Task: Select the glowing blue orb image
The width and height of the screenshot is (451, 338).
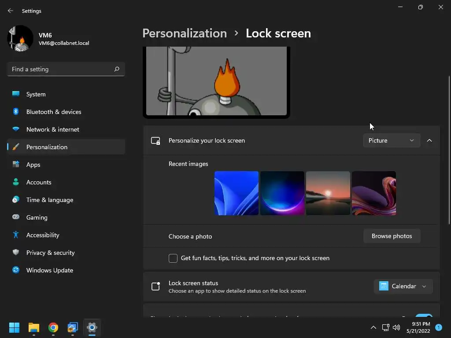Action: [x=282, y=193]
